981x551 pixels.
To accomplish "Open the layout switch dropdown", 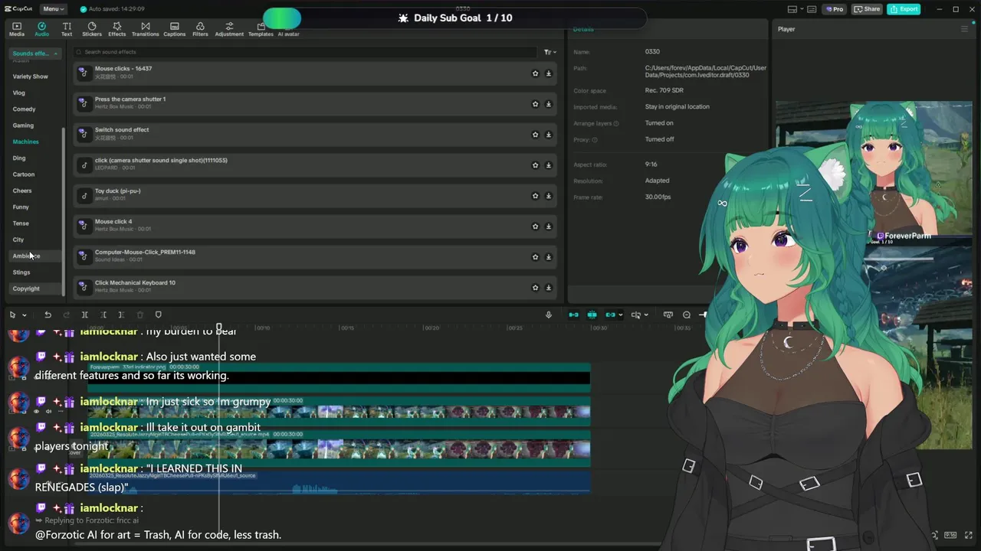I will [795, 9].
